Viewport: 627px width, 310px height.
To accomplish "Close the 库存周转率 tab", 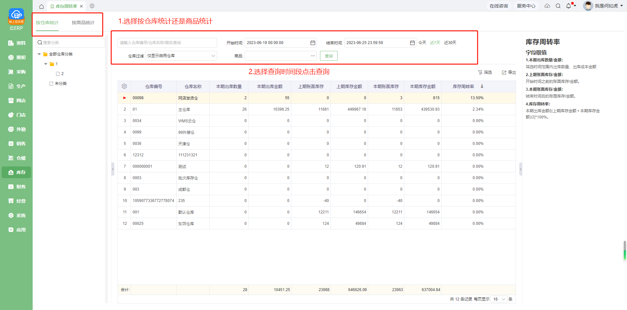I will (x=81, y=6).
